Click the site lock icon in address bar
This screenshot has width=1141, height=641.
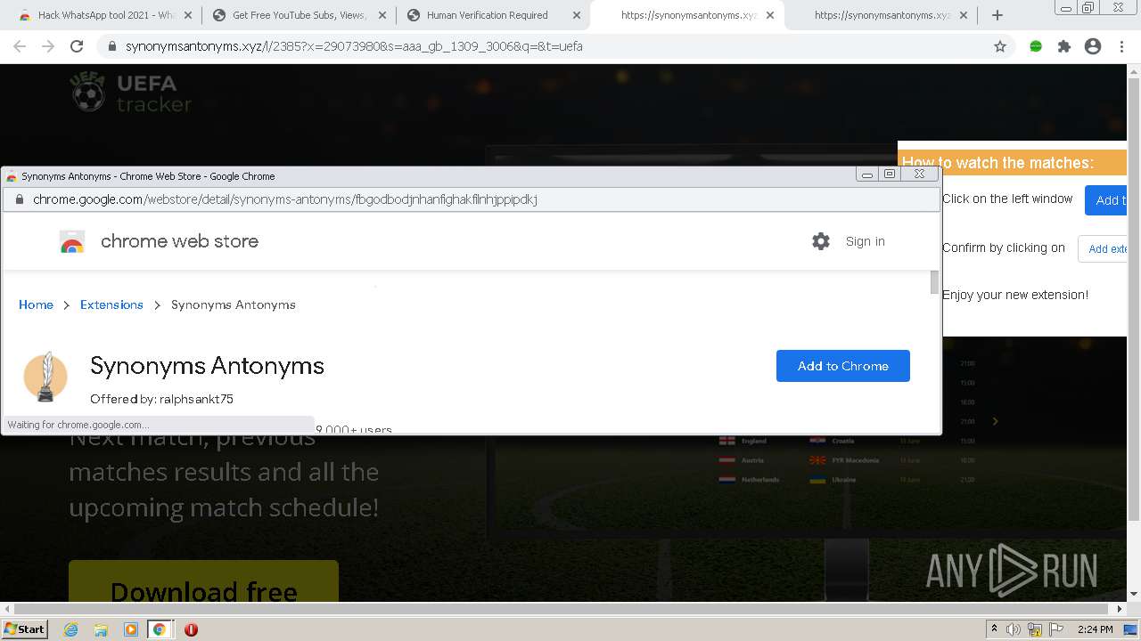tap(111, 46)
